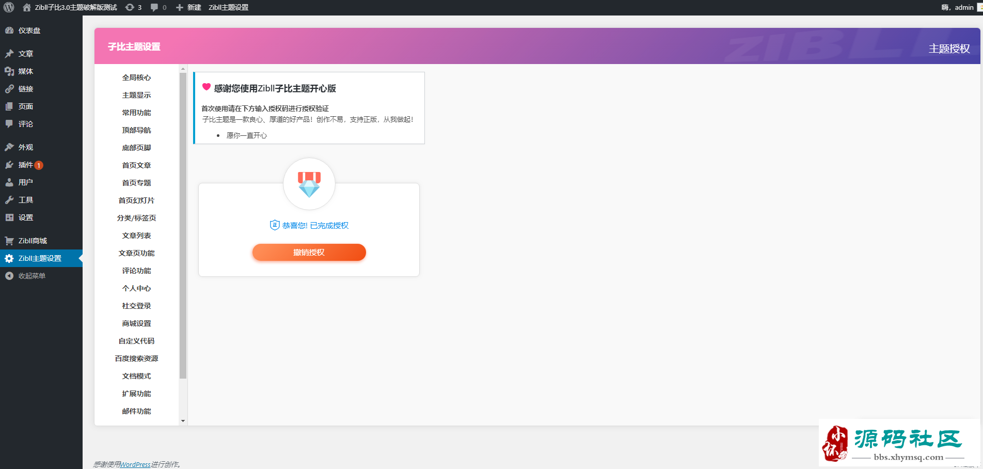983x469 pixels.
Task: Click the 媒体 media icon
Action: pos(9,71)
